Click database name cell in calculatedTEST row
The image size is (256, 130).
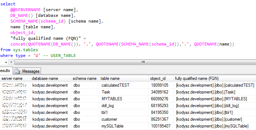pos(50,85)
